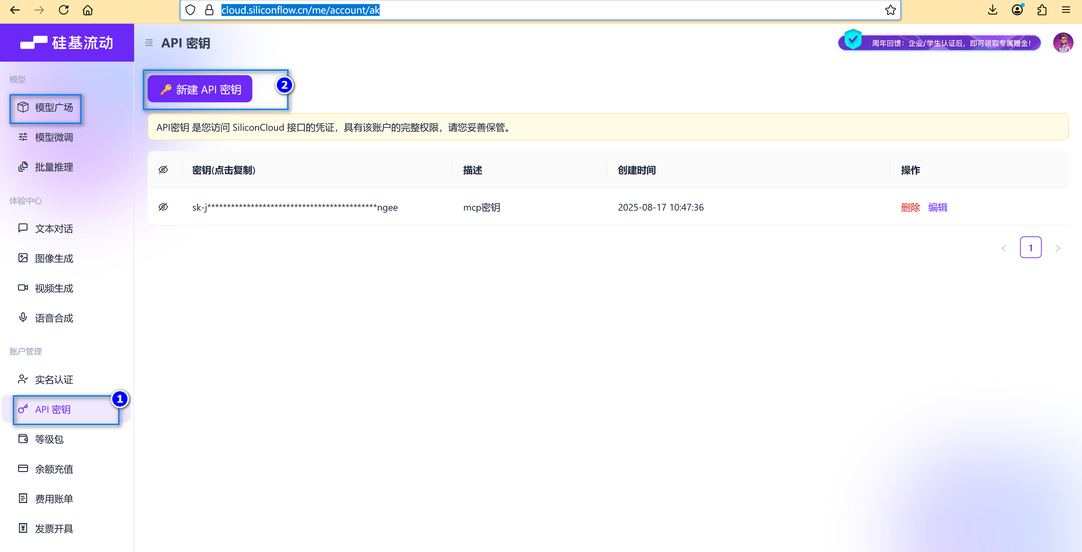Copy the sk-j...ngee key
The height and width of the screenshot is (552, 1082).
[x=295, y=208]
